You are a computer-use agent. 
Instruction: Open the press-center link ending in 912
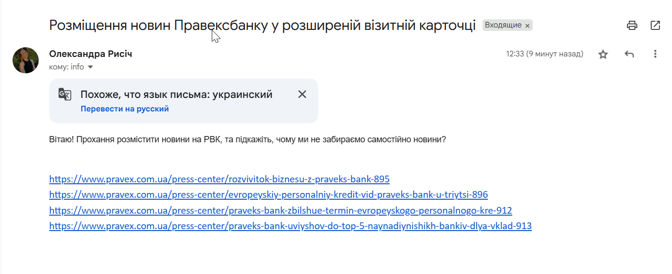pos(280,210)
